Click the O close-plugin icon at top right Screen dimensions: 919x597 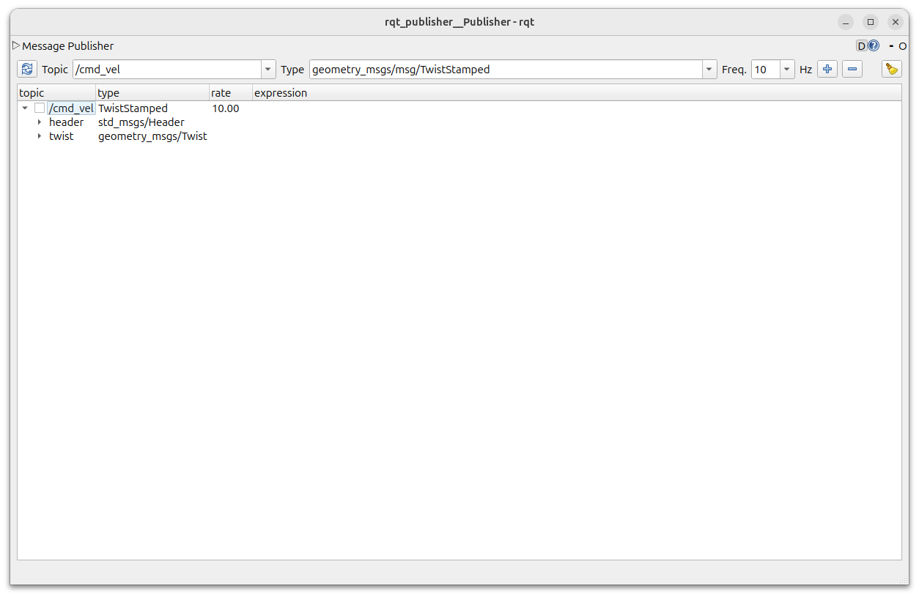[903, 45]
